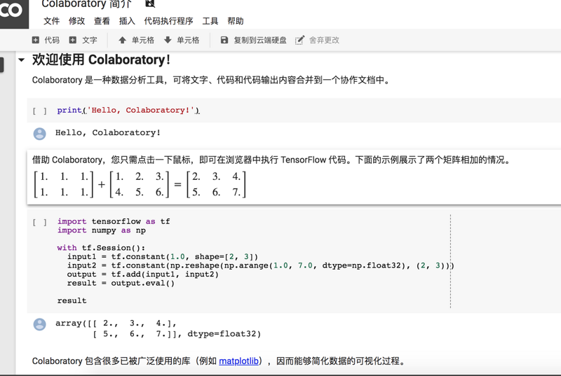561x376 pixels.
Task: Run the print Hello cell
Action: (x=40, y=111)
